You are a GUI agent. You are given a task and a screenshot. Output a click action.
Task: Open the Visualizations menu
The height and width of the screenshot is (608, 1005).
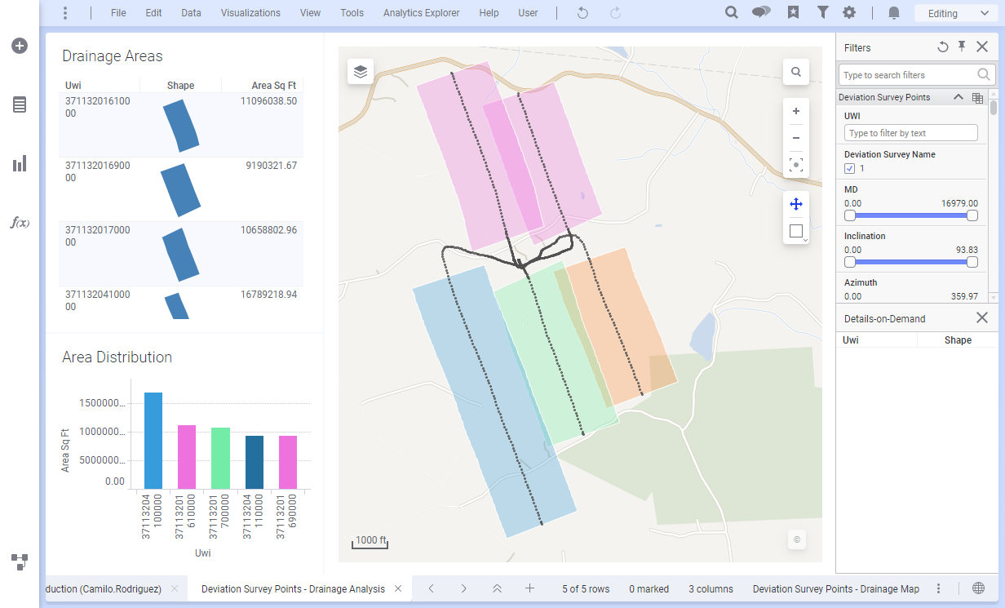click(250, 13)
